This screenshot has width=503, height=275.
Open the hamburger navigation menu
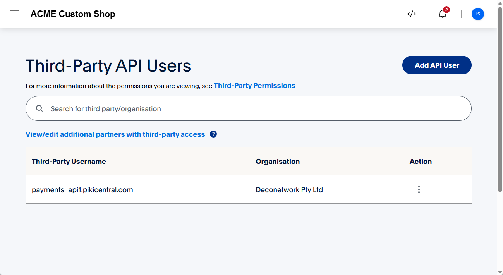pos(15,14)
